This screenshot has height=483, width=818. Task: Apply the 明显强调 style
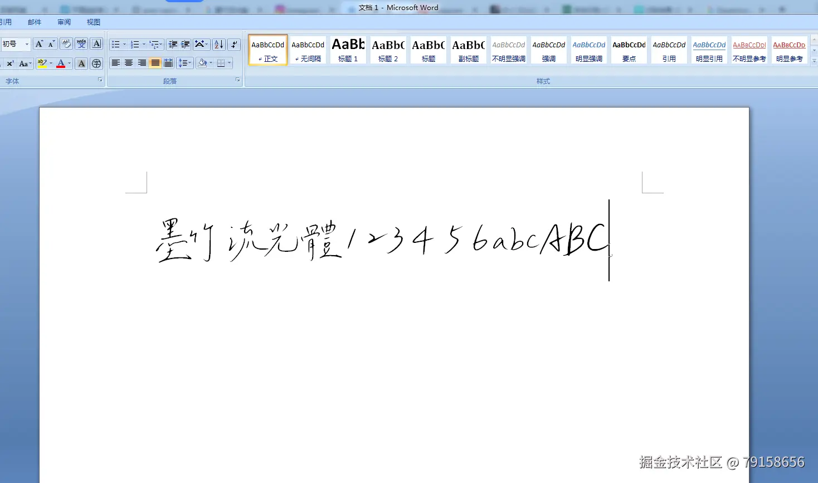[589, 50]
